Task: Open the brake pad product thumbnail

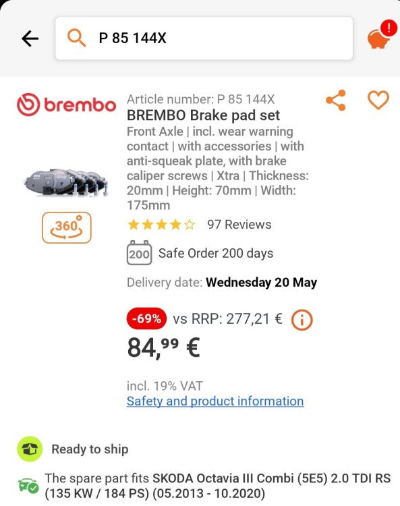Action: coord(66,182)
